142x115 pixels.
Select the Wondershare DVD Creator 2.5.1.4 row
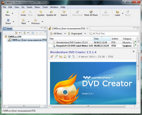pos(92,43)
